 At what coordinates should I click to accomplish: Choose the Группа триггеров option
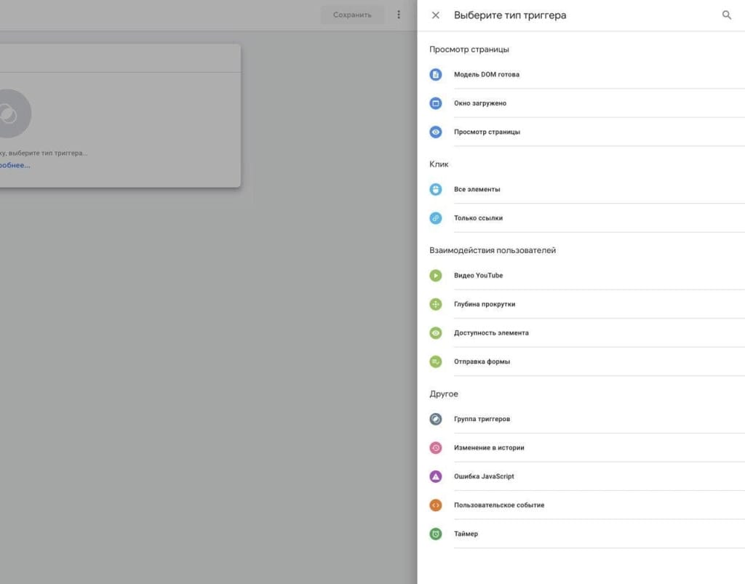click(x=482, y=420)
